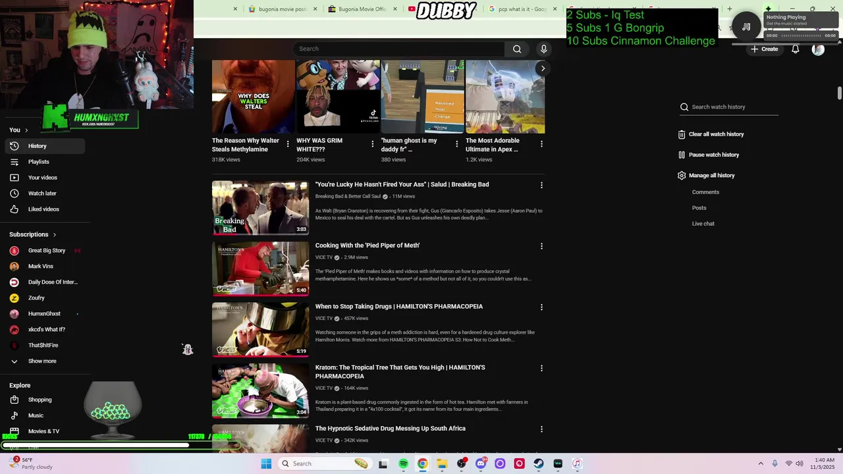The image size is (843, 474).
Task: Open the 'Pied Piper of Meth' thumbnail
Action: pos(260,269)
